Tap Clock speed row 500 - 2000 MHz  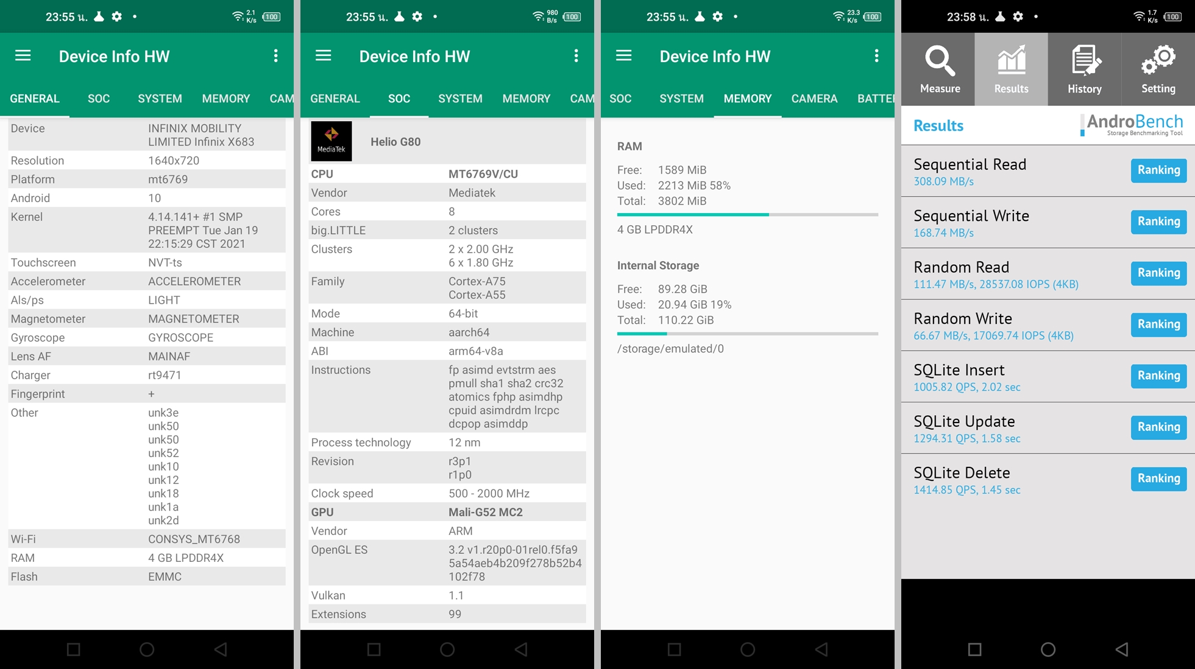(x=447, y=494)
